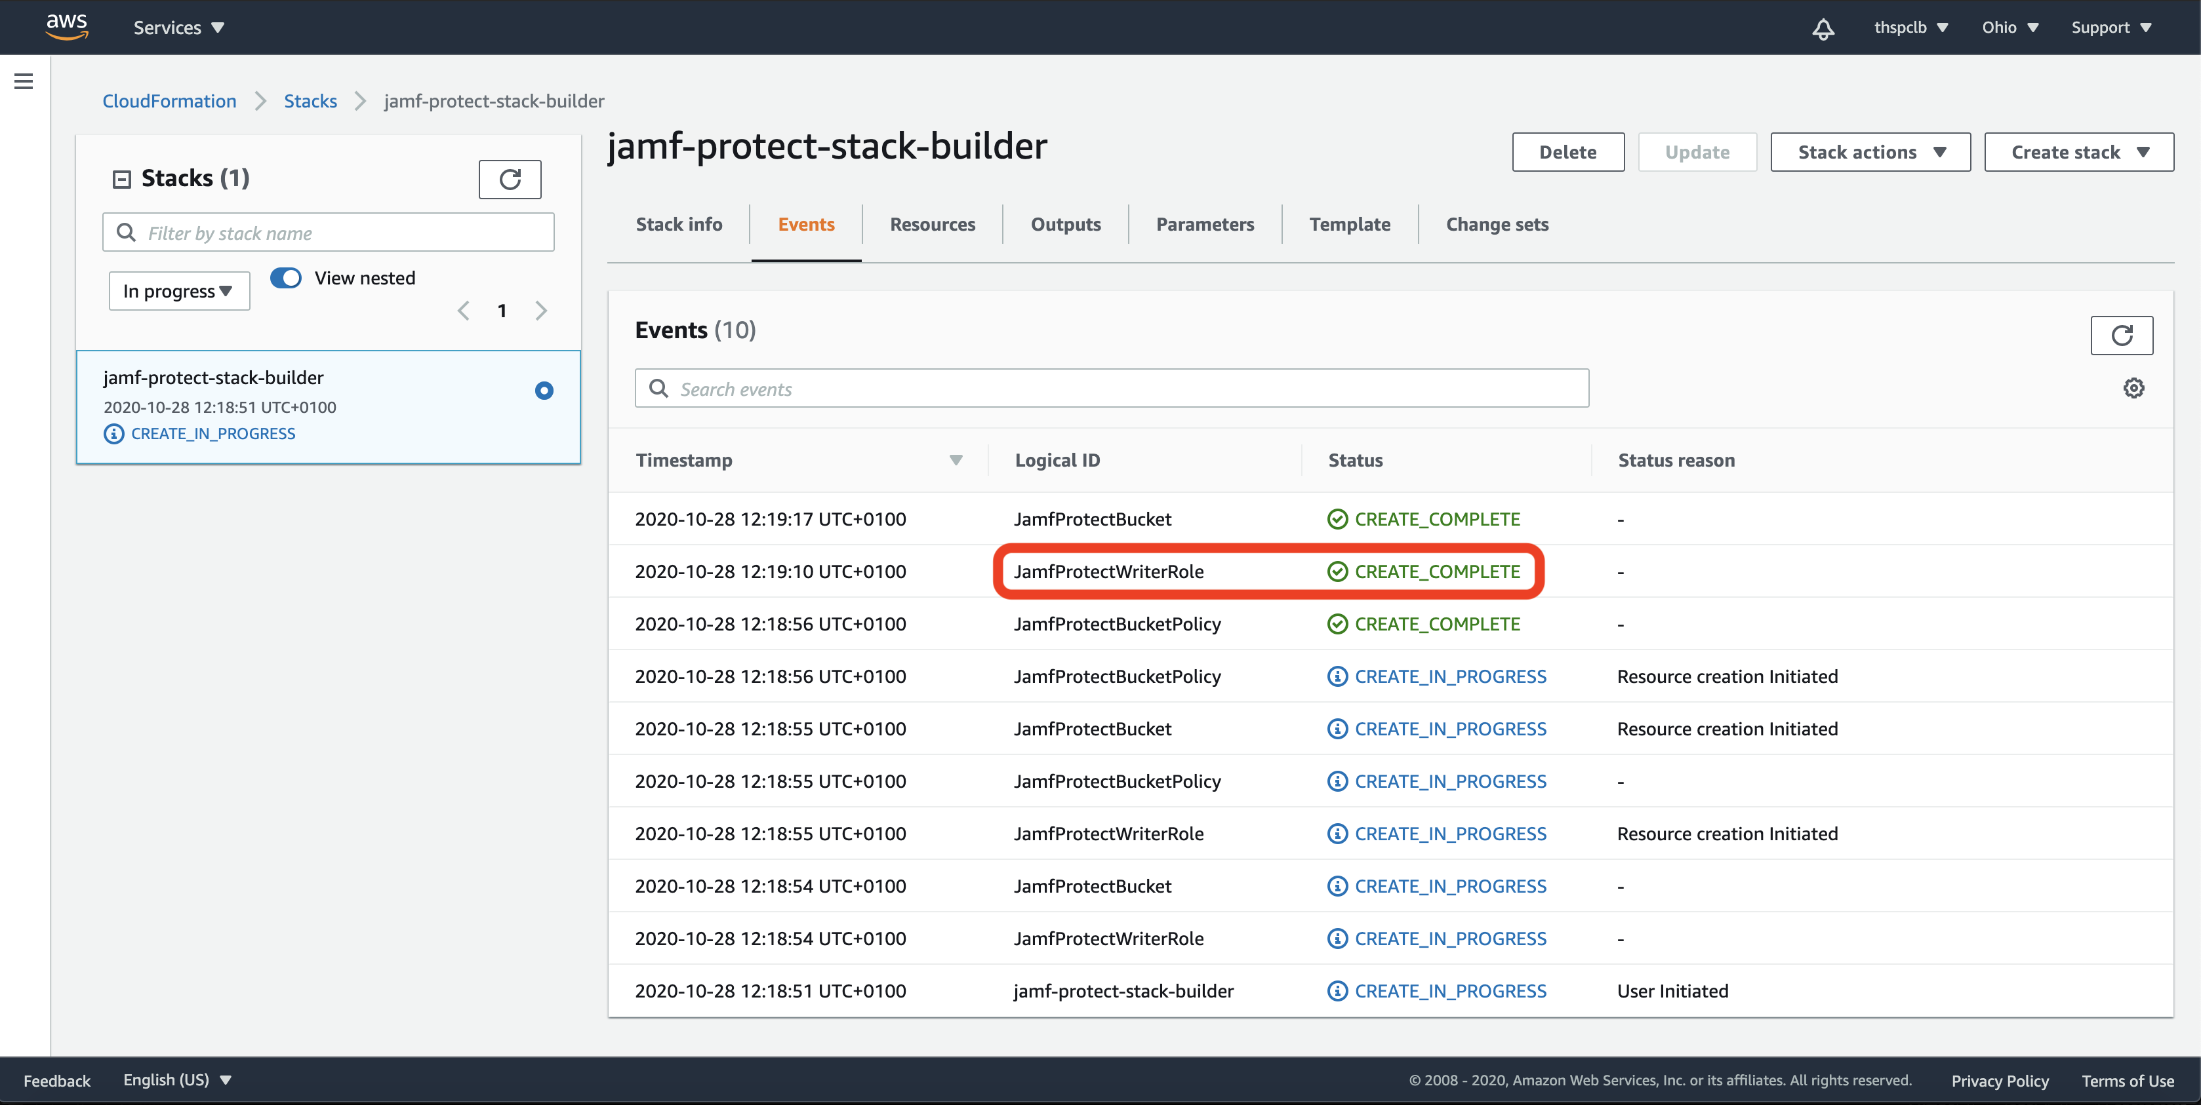Click the 12:19:17 JamfProtectBucket timestamp

770,519
